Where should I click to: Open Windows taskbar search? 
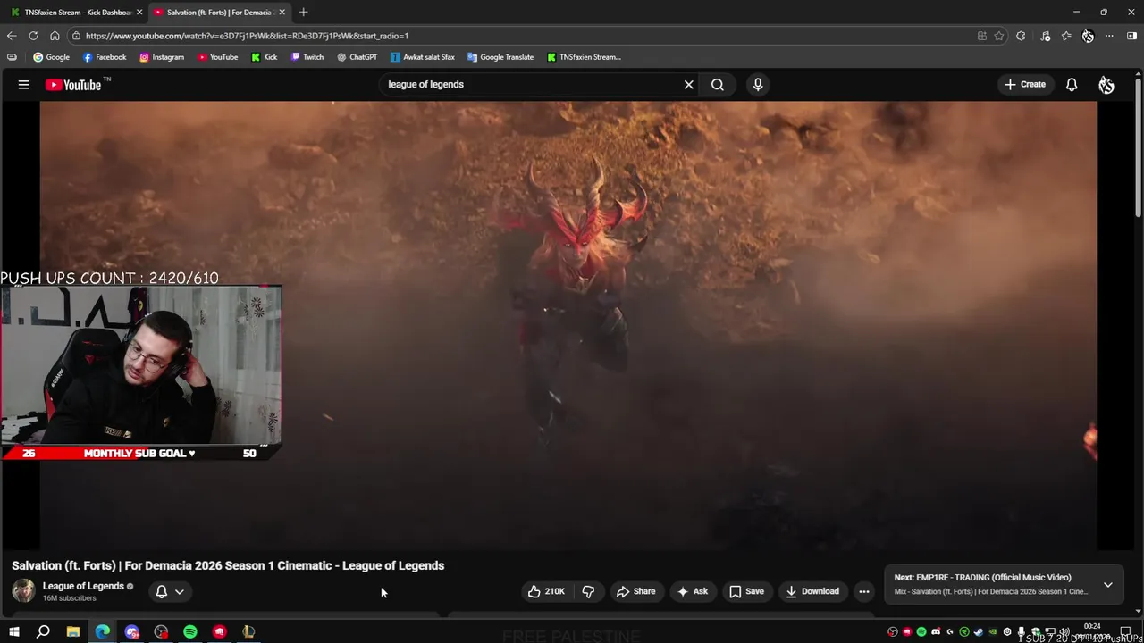43,632
